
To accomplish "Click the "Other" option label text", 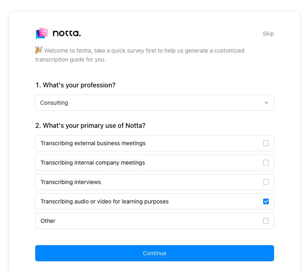I will point(48,221).
